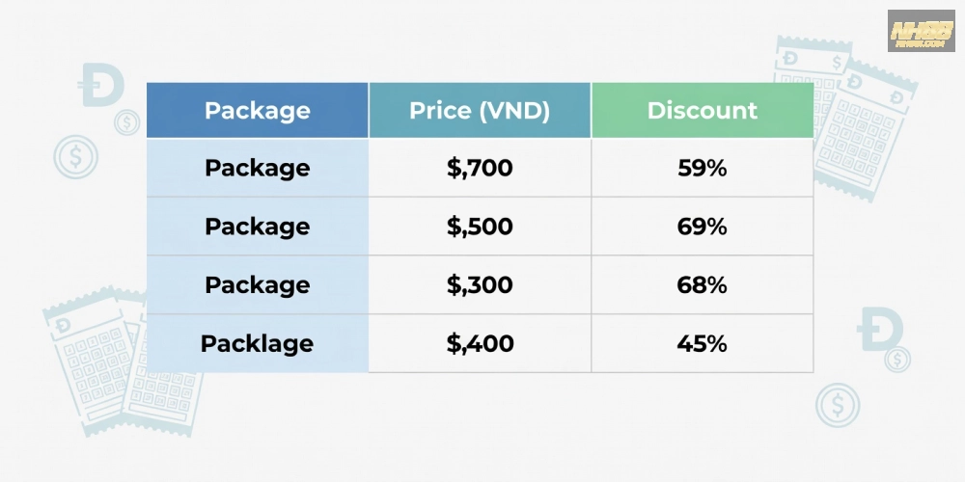Screen dimensions: 965x482
Task: Click the $,500 price cell
Action: [480, 227]
